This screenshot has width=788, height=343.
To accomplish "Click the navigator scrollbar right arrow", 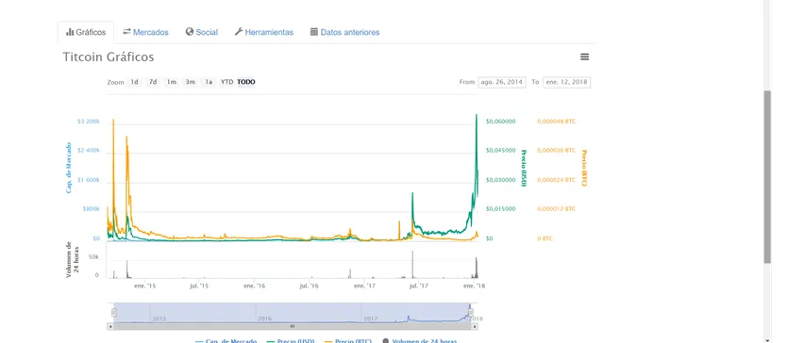I will pos(475,326).
